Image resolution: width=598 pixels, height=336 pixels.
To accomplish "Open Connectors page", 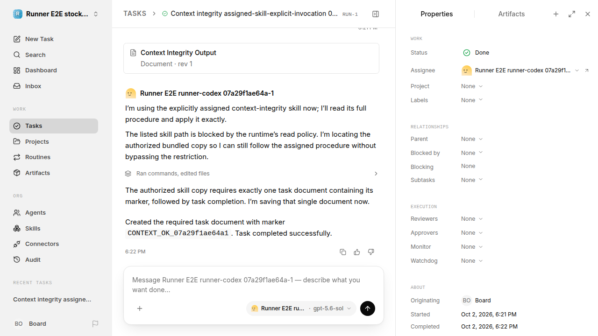I will tap(54, 244).
